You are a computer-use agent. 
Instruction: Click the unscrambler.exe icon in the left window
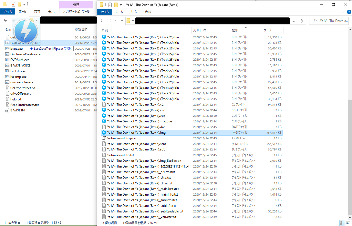[7, 82]
